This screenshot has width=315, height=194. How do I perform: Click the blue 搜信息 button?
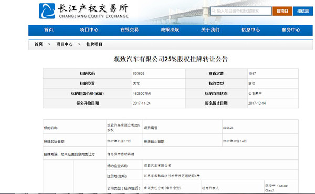303,11
